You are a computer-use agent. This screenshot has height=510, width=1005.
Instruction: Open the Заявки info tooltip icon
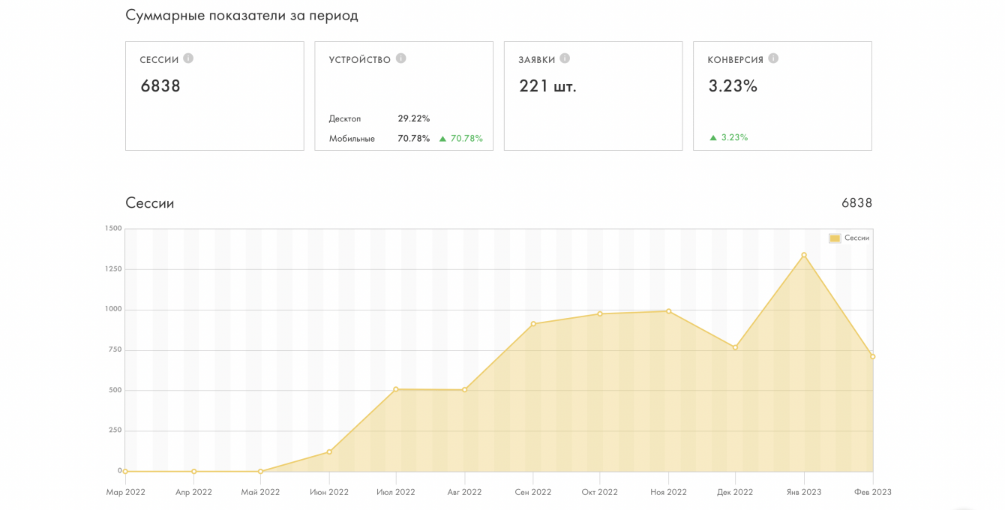click(565, 58)
